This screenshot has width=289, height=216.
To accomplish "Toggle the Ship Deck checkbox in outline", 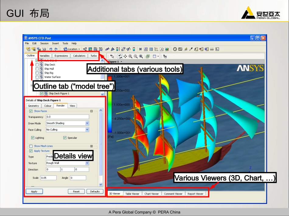I will click(x=37, y=65).
